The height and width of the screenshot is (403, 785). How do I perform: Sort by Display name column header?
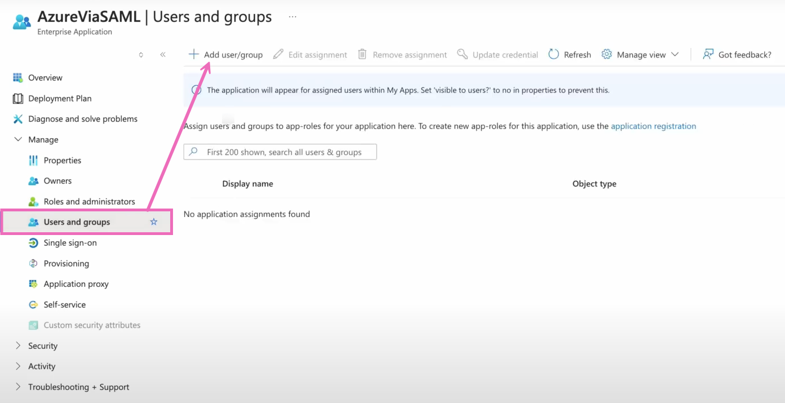(247, 184)
